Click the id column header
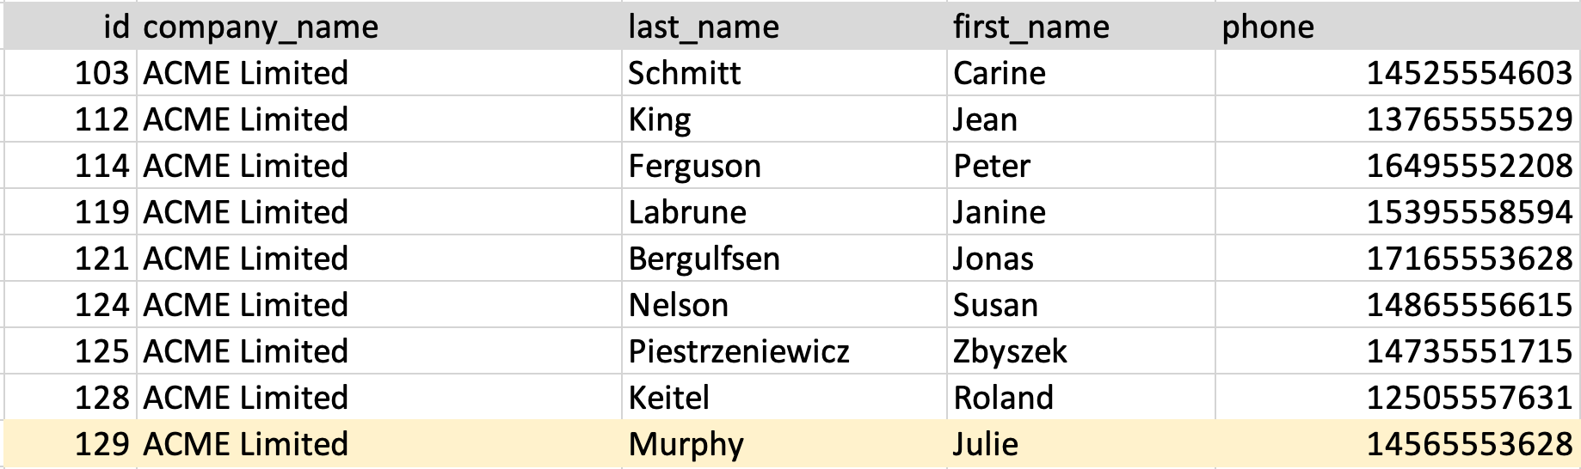The width and height of the screenshot is (1581, 469). click(115, 27)
